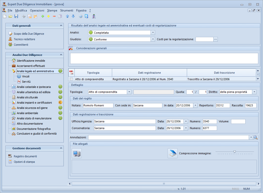The height and width of the screenshot is (193, 263).
Task: Tick the Atto di compravendita row checkbox
Action: pos(71,79)
